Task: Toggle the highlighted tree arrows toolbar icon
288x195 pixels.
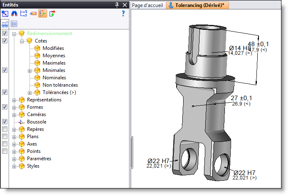Action: [43, 13]
